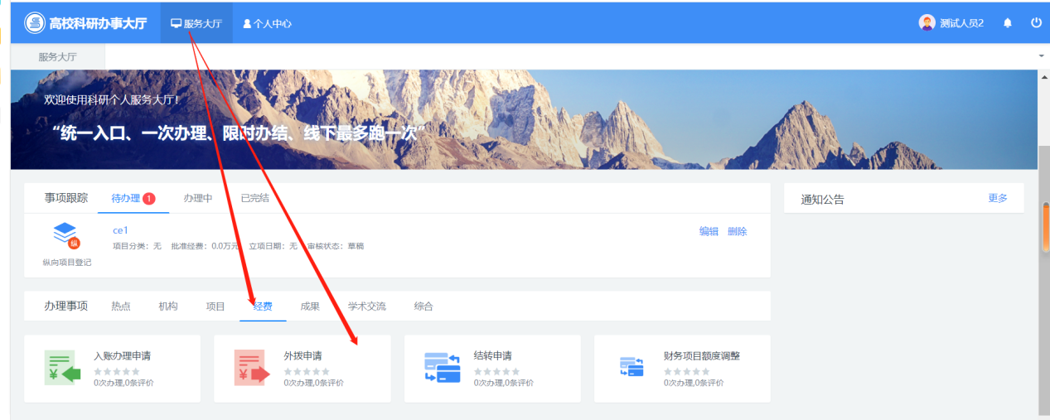This screenshot has width=1050, height=420.
Task: Switch to the 已完结 tab
Action: click(x=254, y=198)
